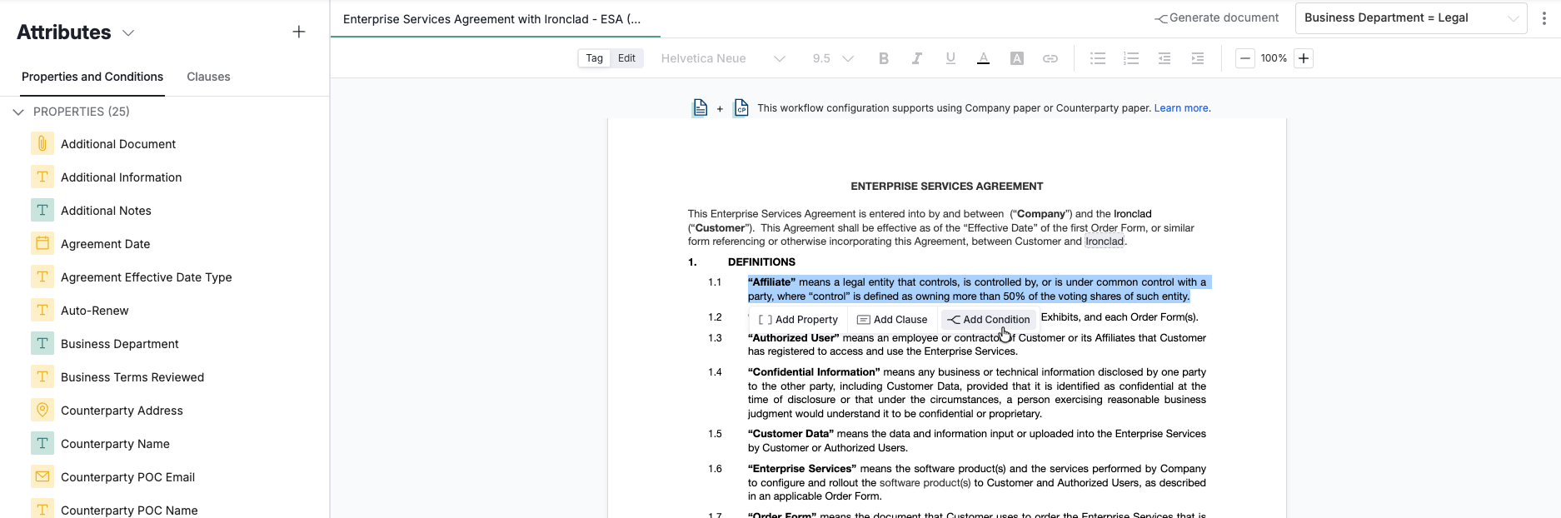1561x518 pixels.
Task: Click the "Customer Data" definition term
Action: point(790,434)
